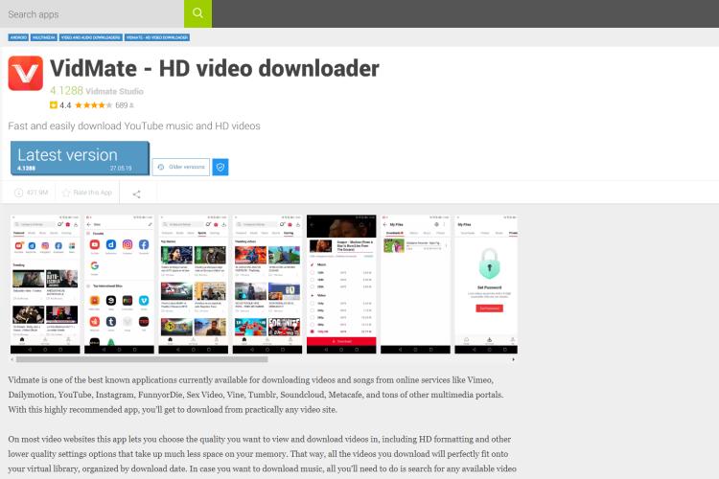
Task: Download the Latest version 4.1288
Action: (x=80, y=158)
